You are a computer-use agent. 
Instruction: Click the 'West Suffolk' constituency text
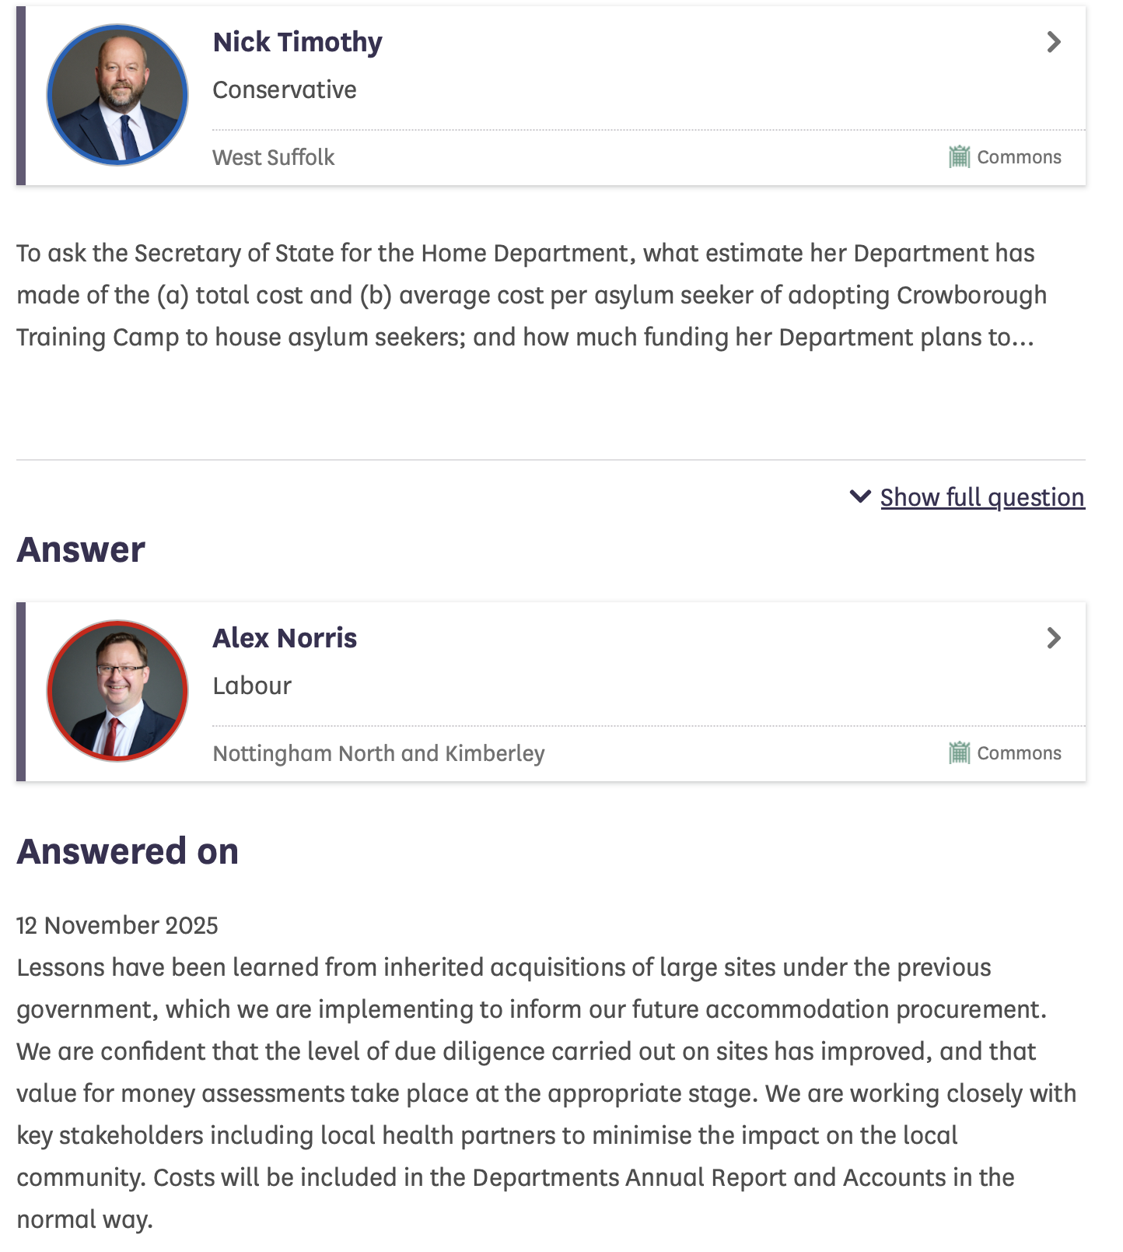[274, 157]
